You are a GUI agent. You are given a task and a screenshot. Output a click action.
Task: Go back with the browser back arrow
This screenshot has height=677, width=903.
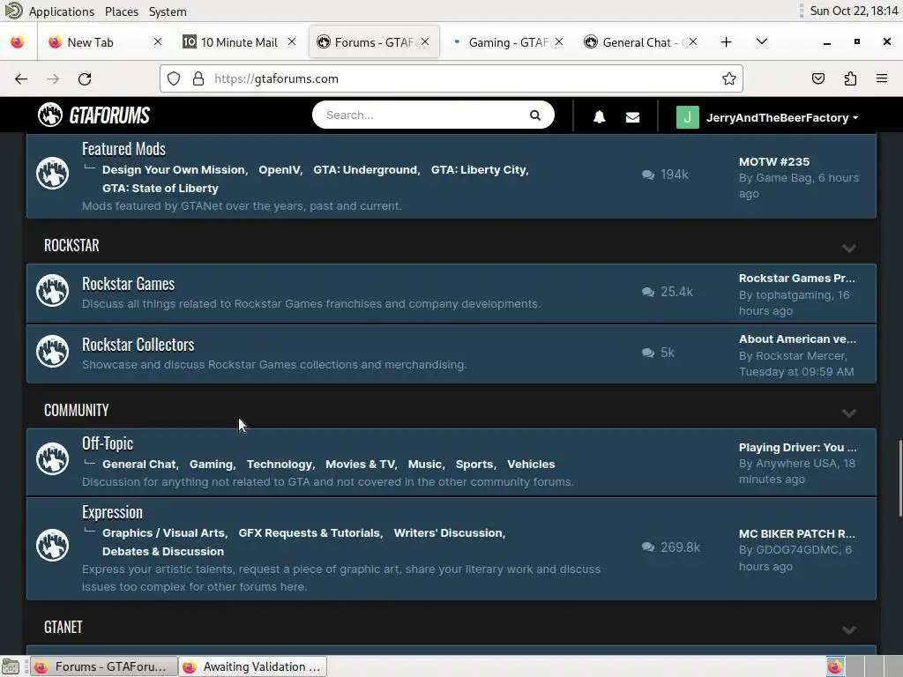(x=21, y=78)
